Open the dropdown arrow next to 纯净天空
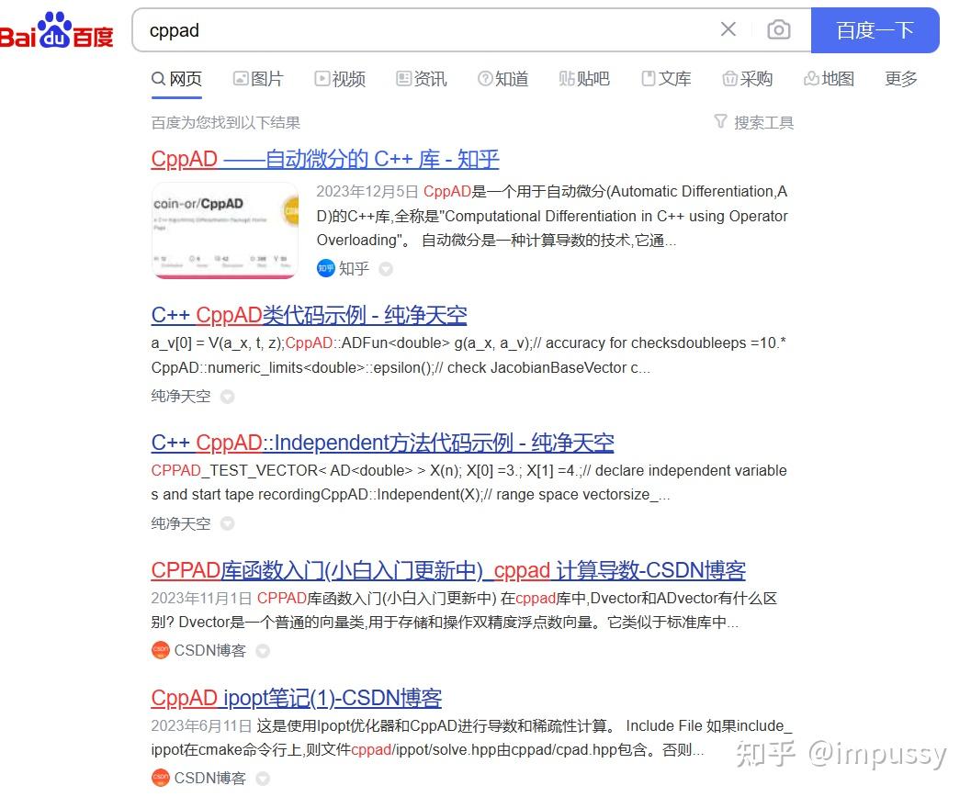The image size is (971, 797). (x=228, y=397)
